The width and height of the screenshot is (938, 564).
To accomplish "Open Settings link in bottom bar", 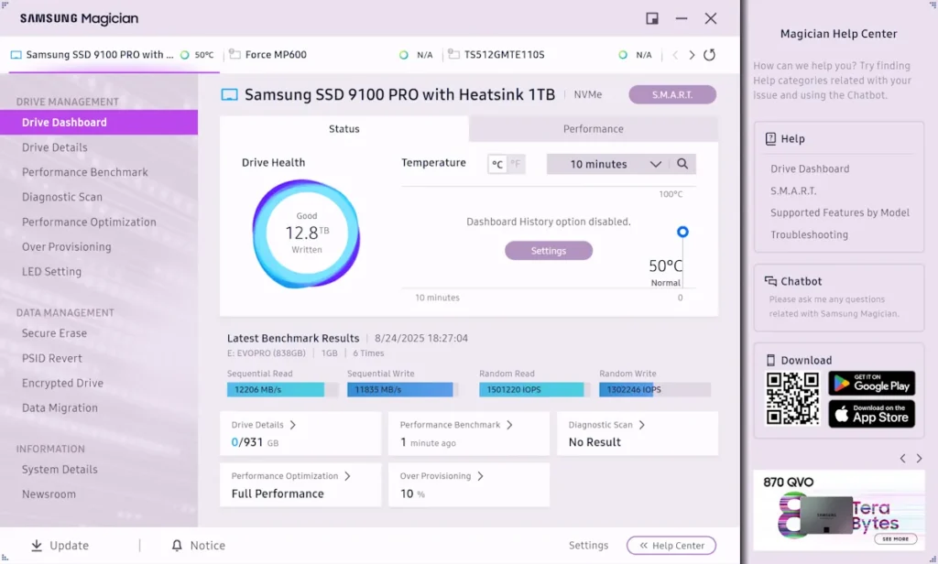I will [x=588, y=546].
